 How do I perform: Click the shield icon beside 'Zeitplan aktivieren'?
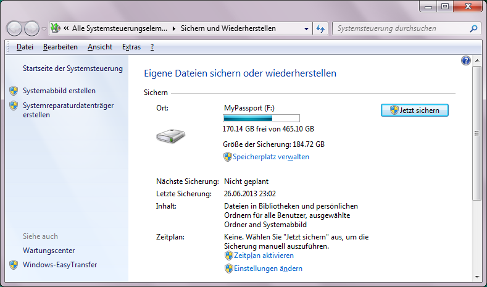[x=228, y=256]
